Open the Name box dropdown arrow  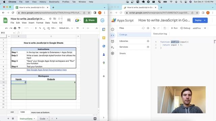[x=14, y=33]
